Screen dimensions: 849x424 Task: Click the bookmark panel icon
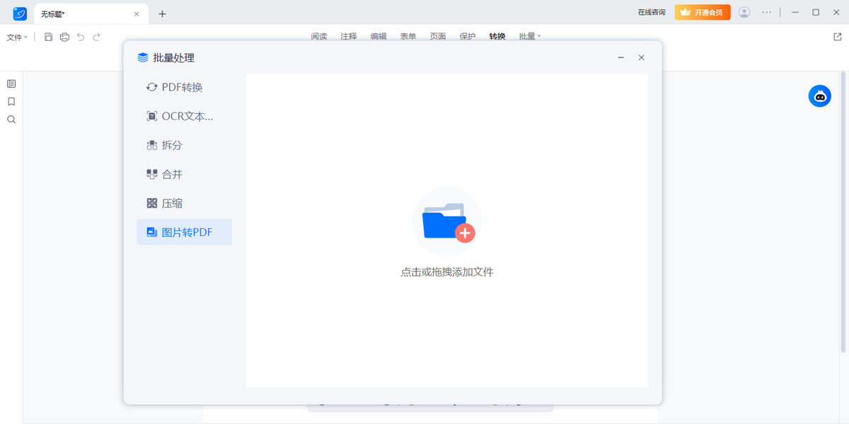pos(11,101)
